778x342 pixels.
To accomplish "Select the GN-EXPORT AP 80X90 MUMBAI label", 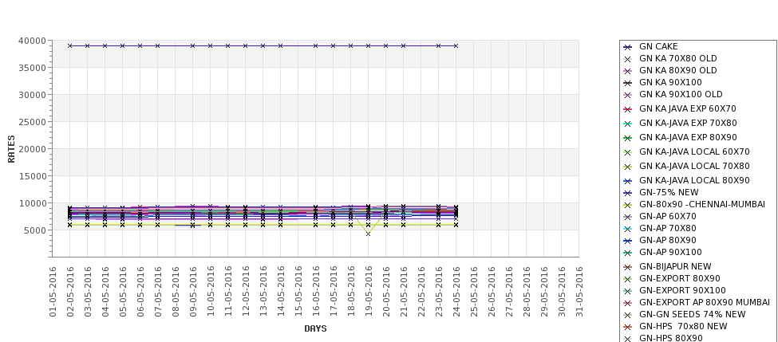I will [705, 302].
